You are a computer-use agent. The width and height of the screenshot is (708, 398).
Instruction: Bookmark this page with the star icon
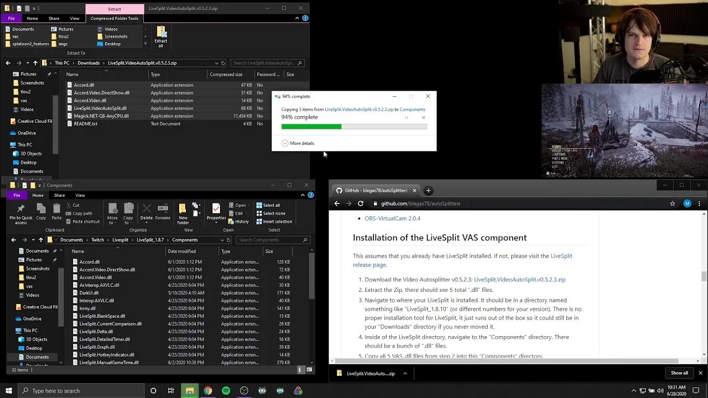click(x=673, y=203)
